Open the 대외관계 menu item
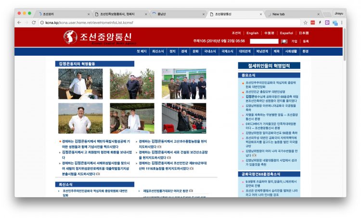The width and height of the screenshot is (361, 218). (x=245, y=51)
